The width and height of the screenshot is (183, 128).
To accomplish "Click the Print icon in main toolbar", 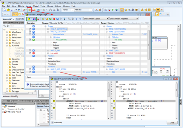I will [51, 10].
